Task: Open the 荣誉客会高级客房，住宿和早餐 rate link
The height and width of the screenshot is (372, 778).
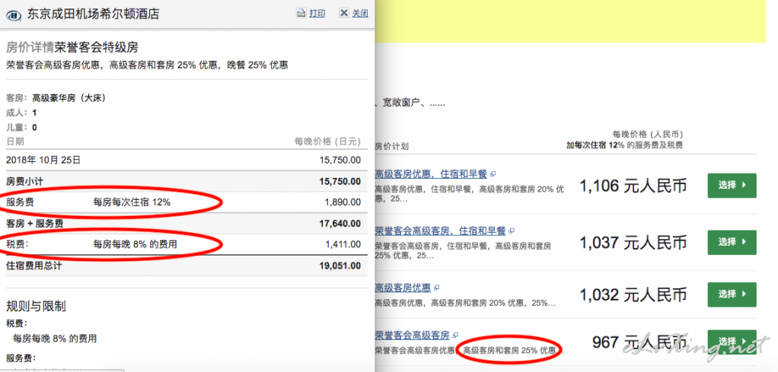Action: (440, 231)
